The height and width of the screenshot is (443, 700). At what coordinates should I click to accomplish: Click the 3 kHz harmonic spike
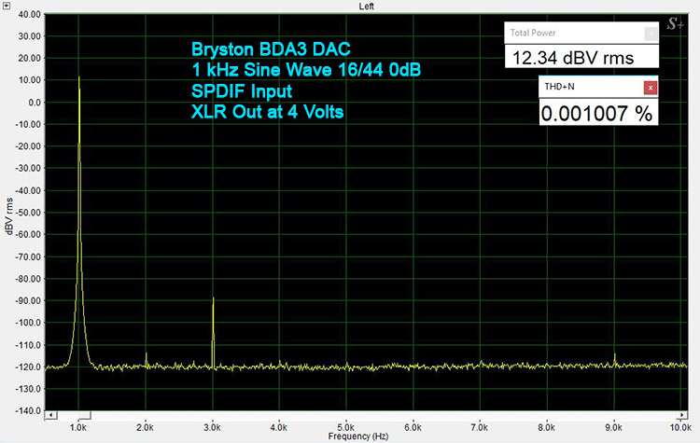tap(214, 299)
